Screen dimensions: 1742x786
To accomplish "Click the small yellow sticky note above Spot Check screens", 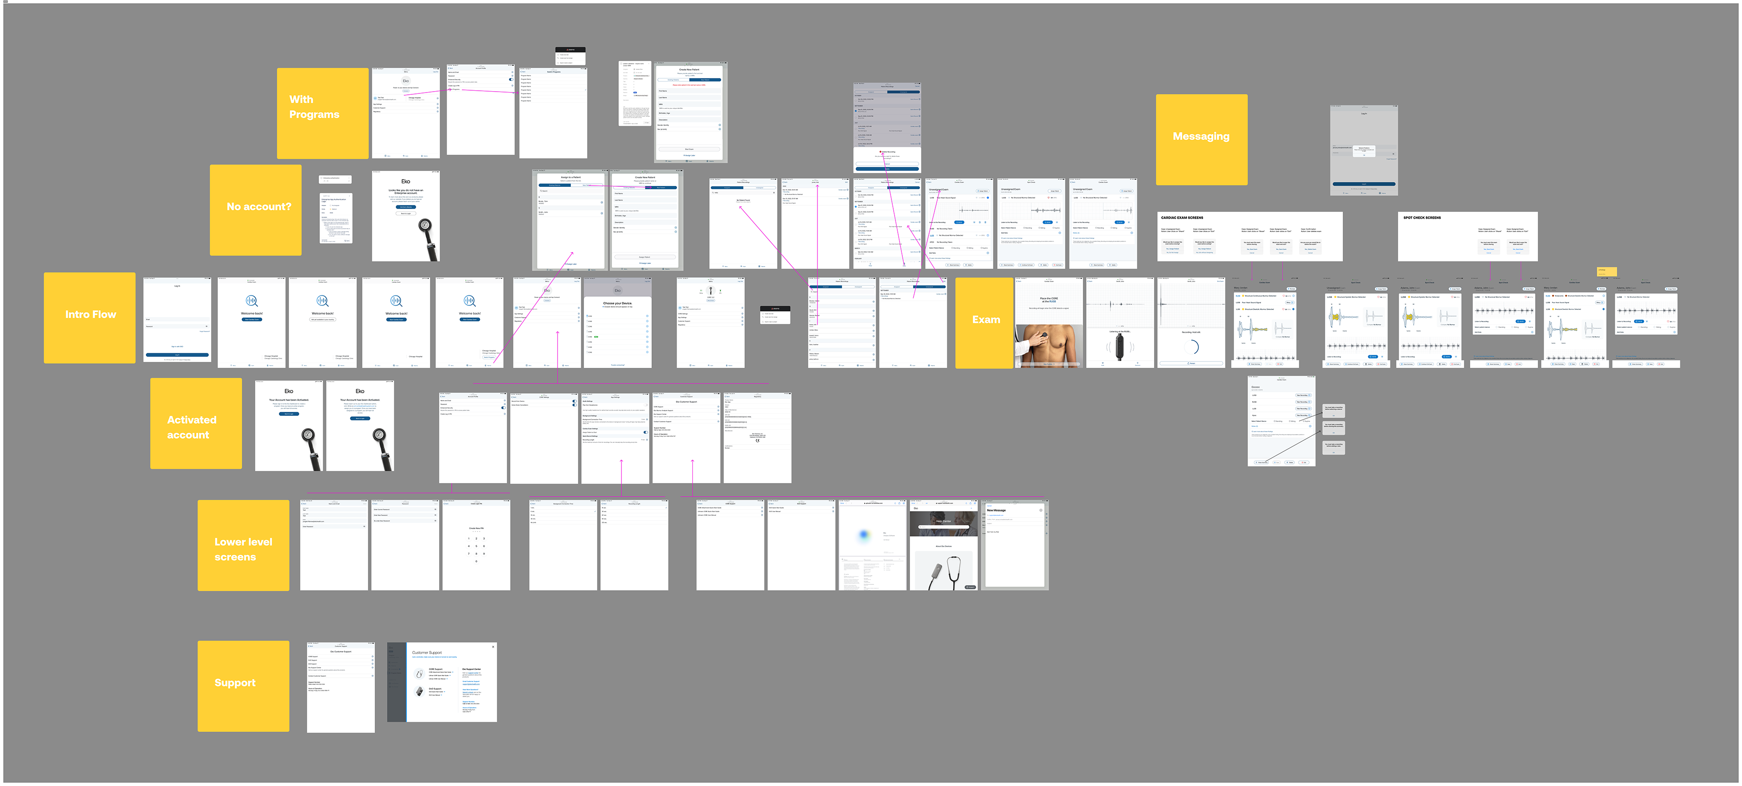I will [x=1606, y=272].
